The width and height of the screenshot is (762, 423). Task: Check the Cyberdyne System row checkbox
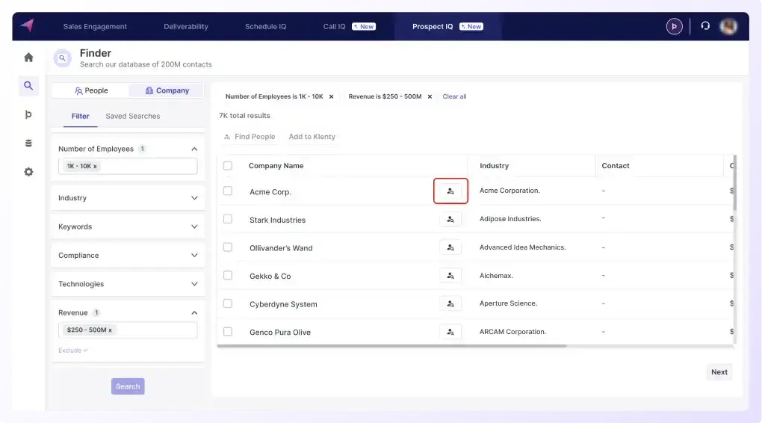tap(227, 303)
